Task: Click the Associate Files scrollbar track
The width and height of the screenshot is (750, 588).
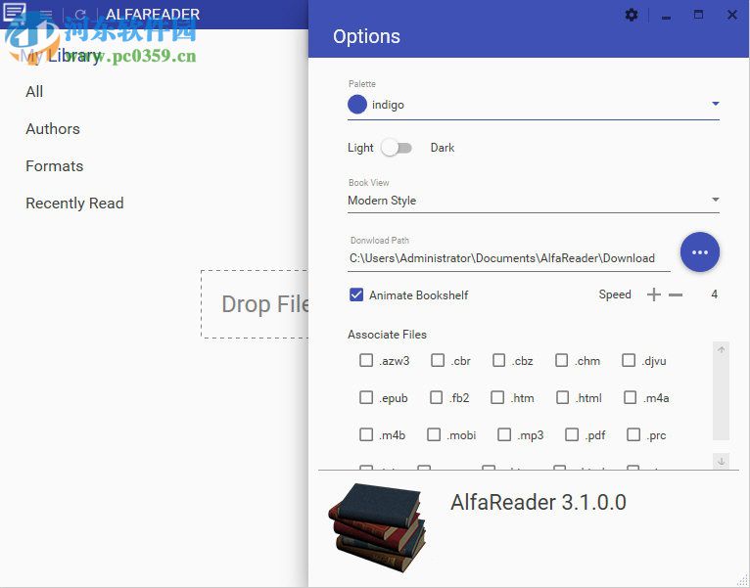Action: [721, 399]
